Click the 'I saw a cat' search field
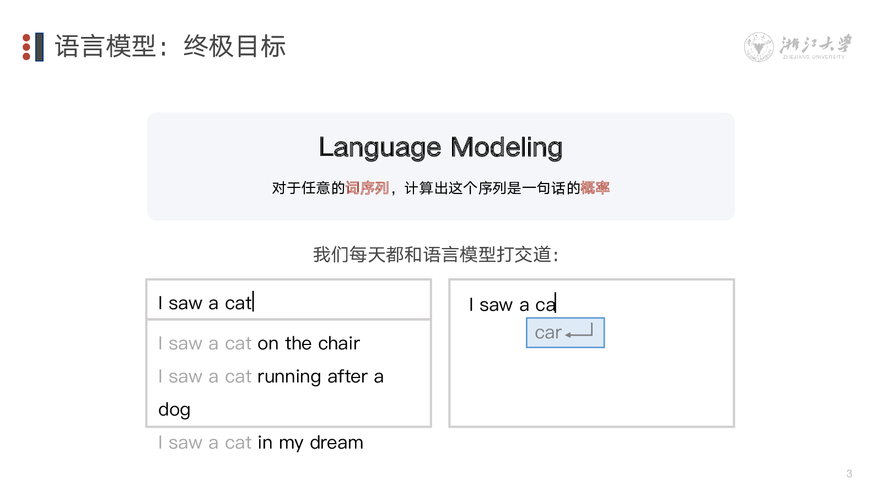The image size is (882, 496). (x=288, y=300)
